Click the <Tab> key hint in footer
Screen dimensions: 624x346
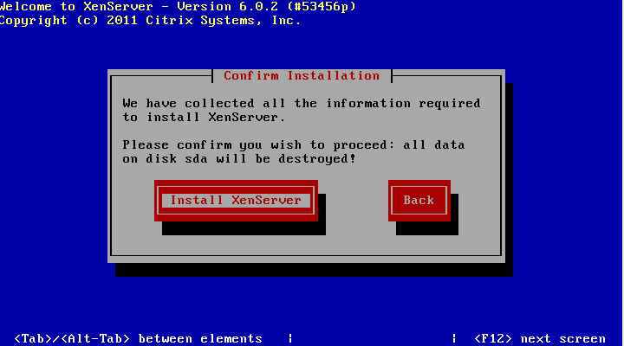click(x=33, y=338)
